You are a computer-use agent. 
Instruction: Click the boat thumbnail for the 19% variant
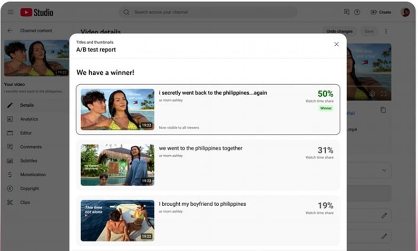coord(118,220)
